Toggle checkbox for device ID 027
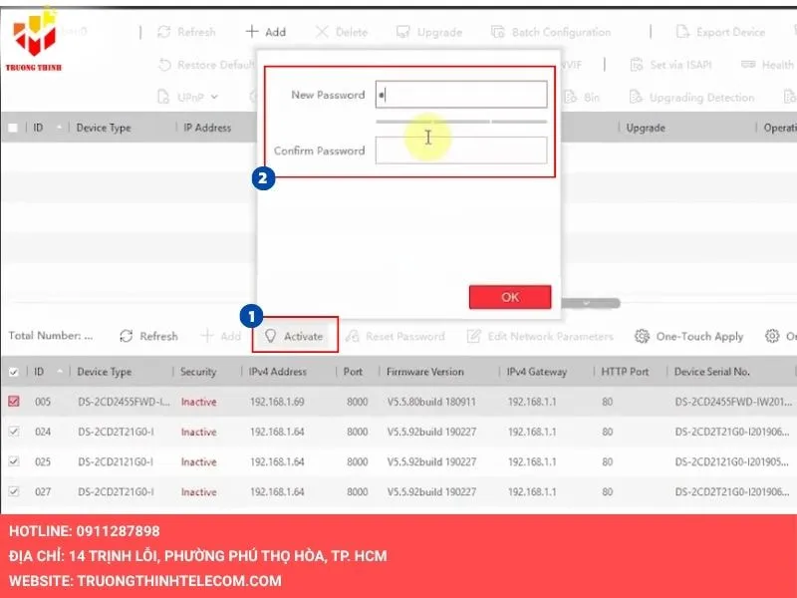797x598 pixels. [x=14, y=491]
